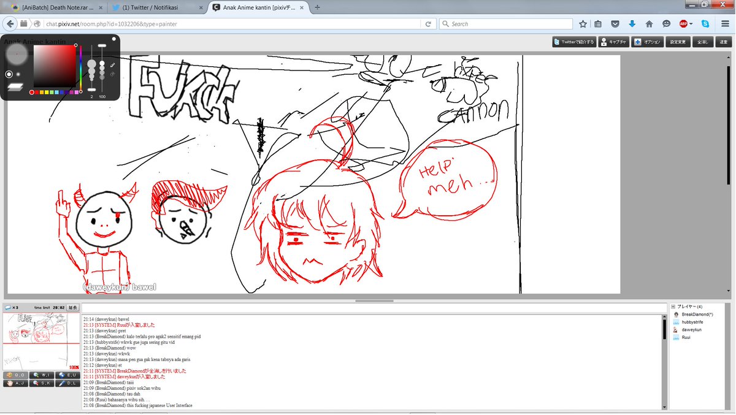Close the Anak Anime kantin tab

coord(301,7)
